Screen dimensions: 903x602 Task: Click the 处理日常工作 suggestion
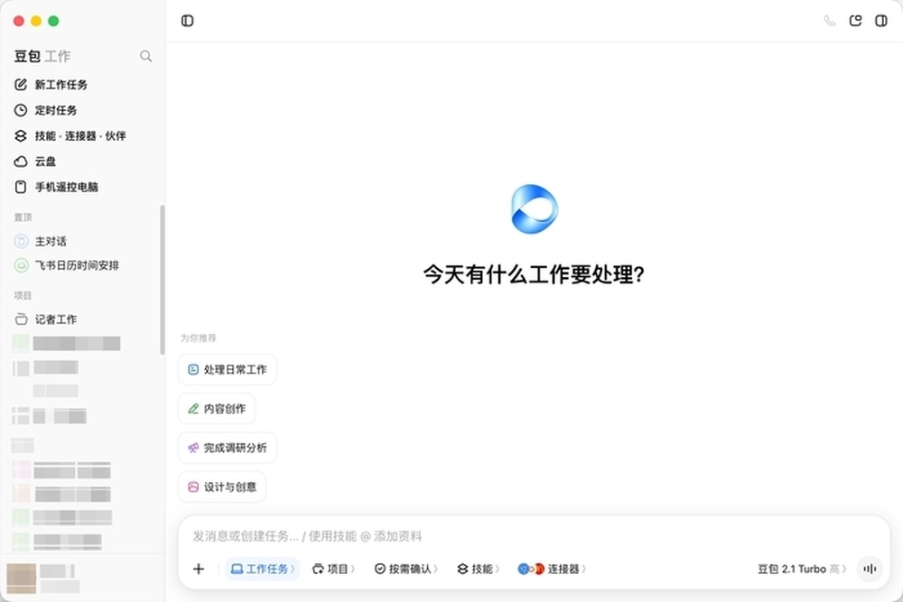point(228,369)
